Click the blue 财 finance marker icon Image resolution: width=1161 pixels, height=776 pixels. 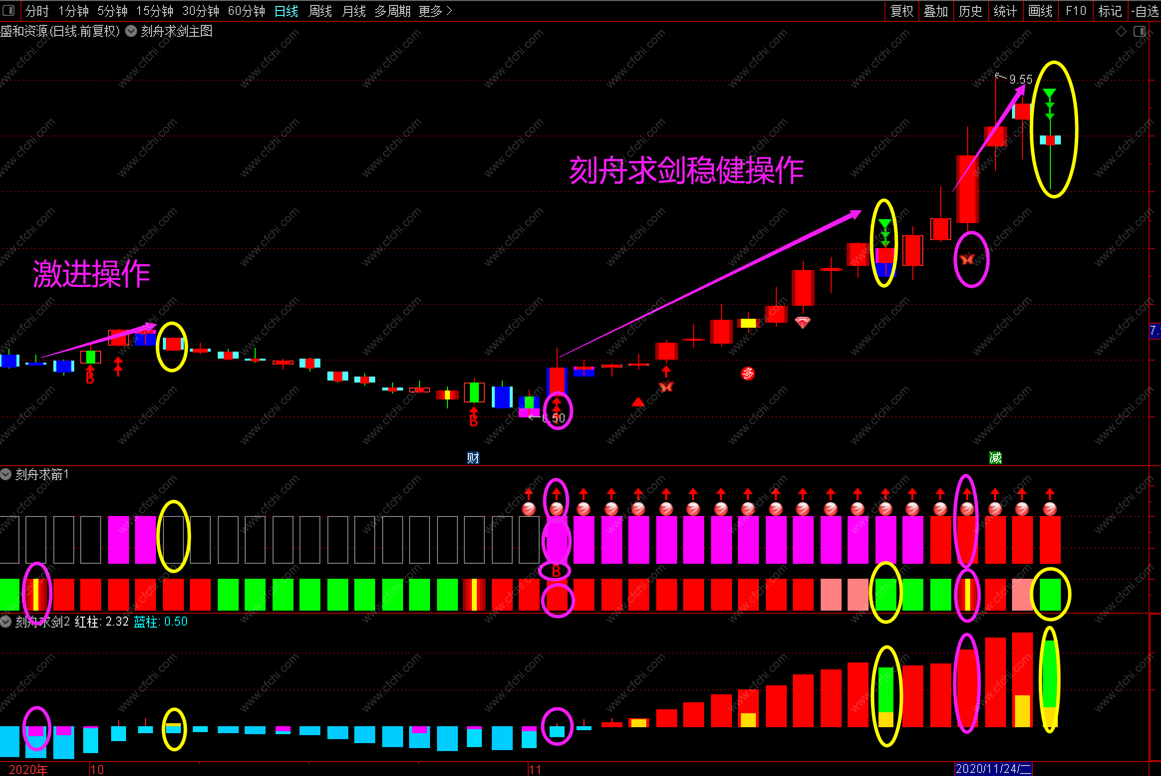tap(473, 458)
